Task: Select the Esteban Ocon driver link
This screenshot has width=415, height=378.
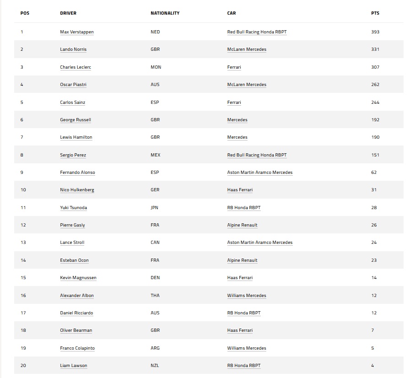Action: 75,260
